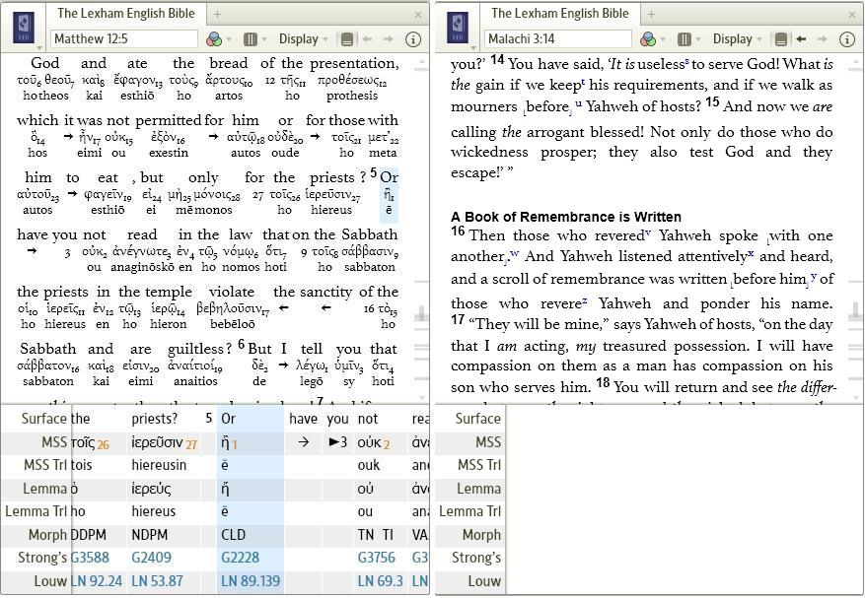
Task: Click the Strong's row label in right ribbon
Action: click(476, 558)
